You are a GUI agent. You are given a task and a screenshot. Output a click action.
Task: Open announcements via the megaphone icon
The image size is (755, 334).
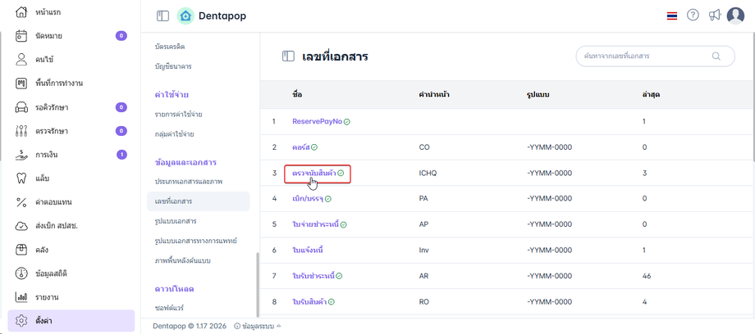[715, 16]
